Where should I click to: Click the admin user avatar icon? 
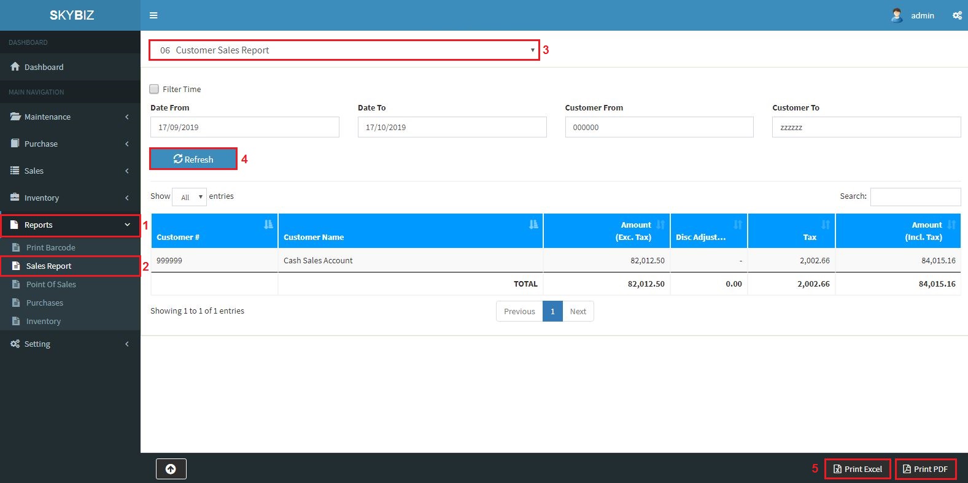pos(897,15)
